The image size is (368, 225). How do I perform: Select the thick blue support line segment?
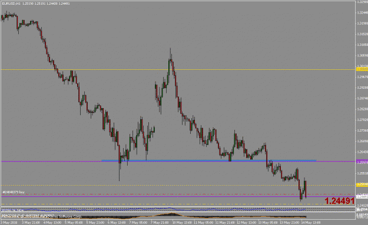(209, 160)
